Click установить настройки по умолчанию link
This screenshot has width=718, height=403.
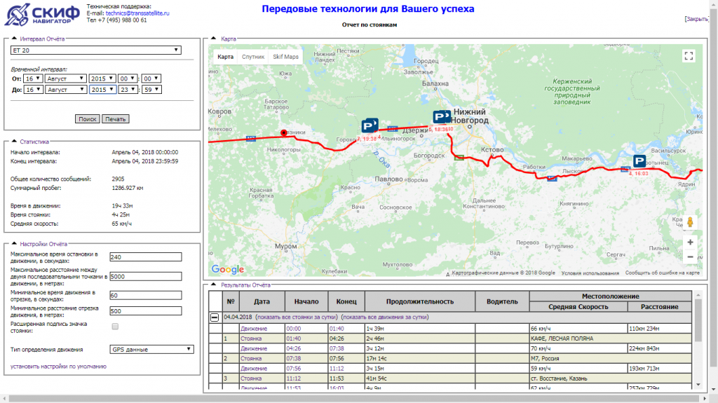tap(59, 367)
